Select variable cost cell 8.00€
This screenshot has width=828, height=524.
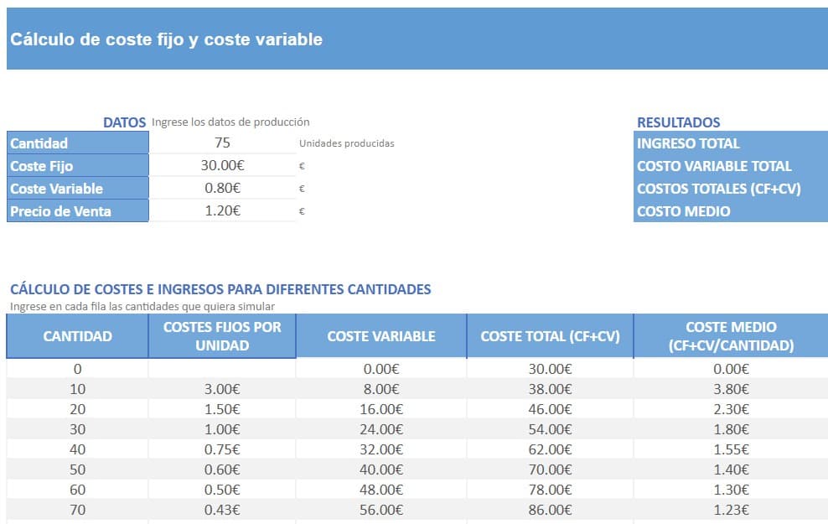click(x=381, y=389)
